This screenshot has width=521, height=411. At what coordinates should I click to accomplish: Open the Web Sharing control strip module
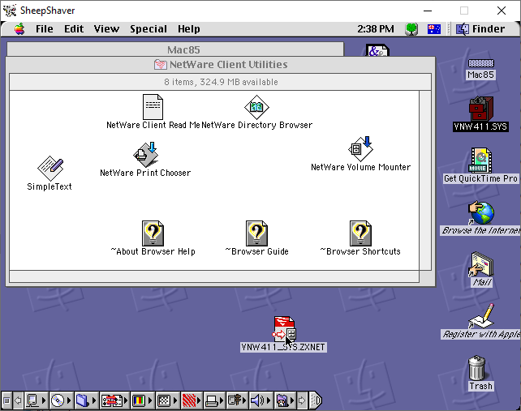coord(284,400)
